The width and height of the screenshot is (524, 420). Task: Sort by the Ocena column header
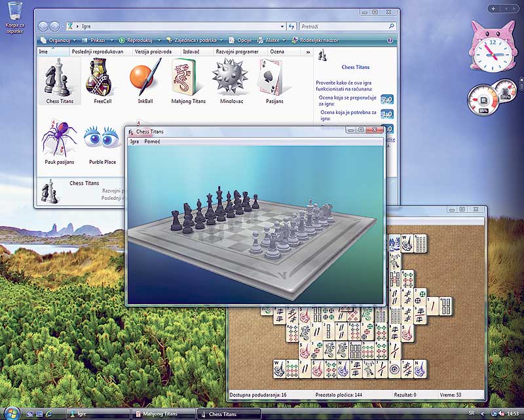pos(285,52)
